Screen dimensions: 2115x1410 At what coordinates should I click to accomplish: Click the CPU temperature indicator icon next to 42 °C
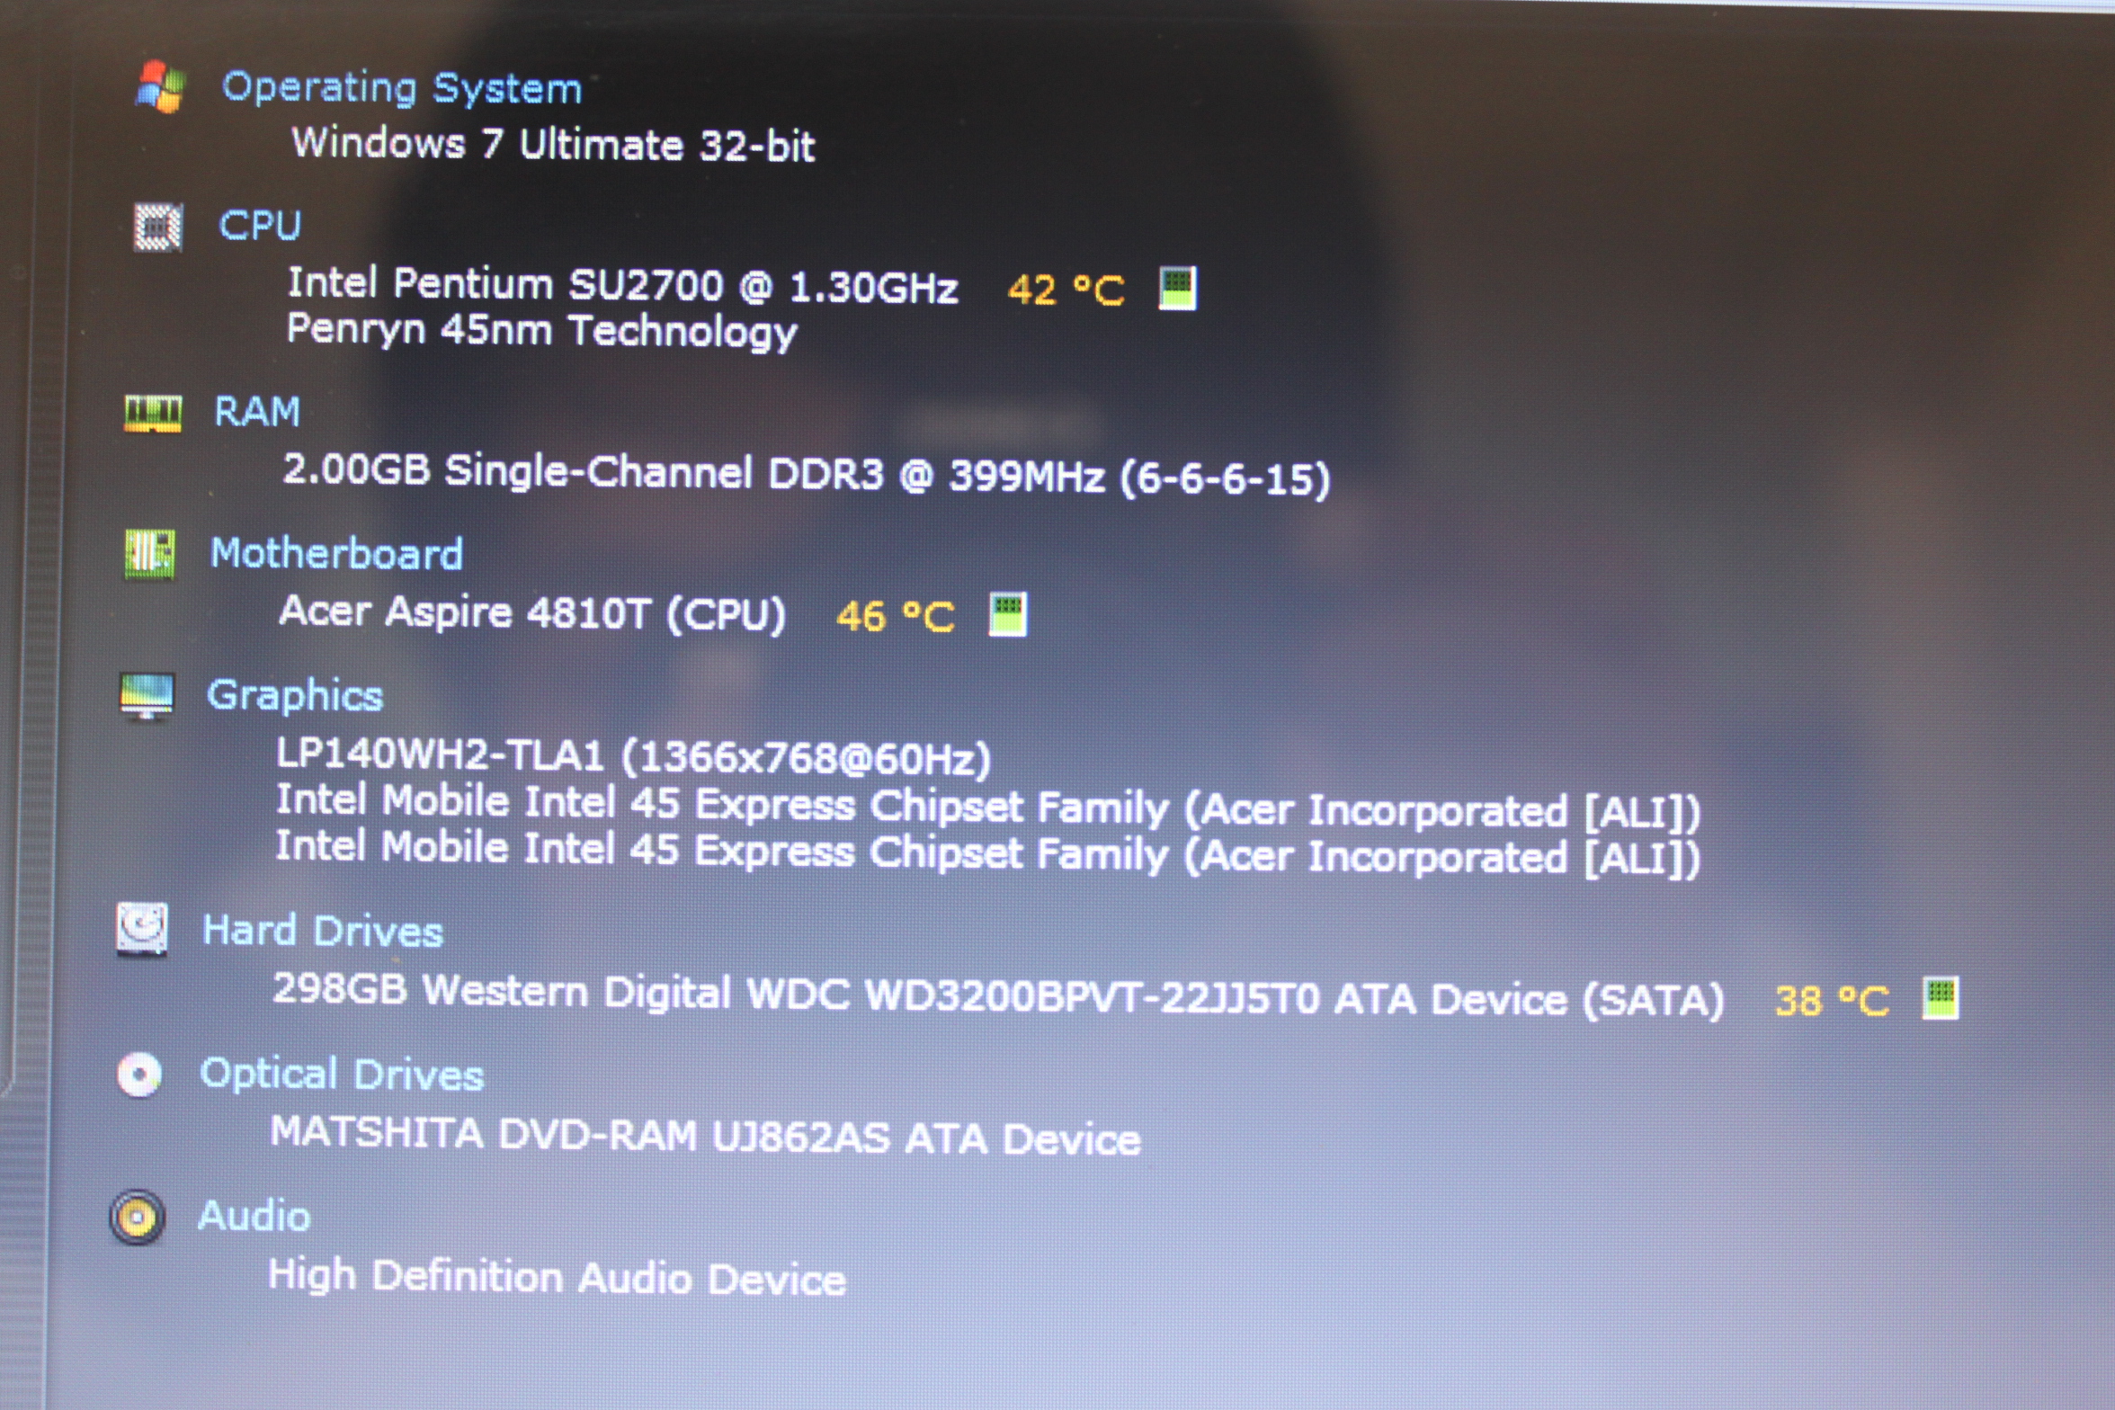[x=1177, y=288]
